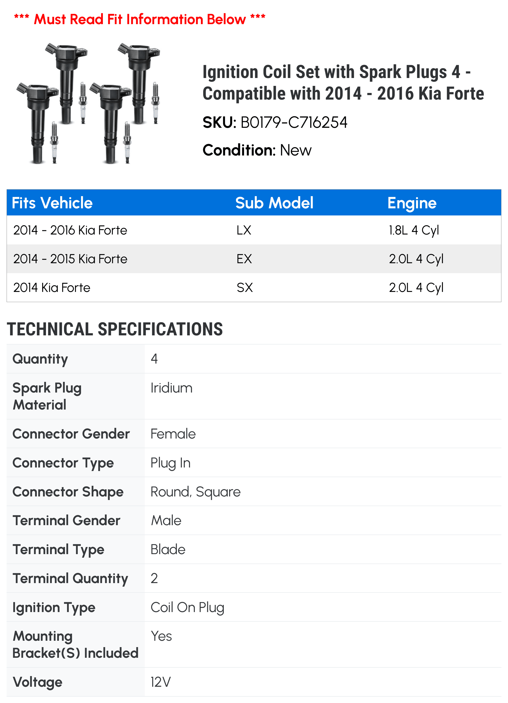This screenshot has width=508, height=703.
Task: Select the 2014 Kia Forte SX row
Action: [x=254, y=287]
